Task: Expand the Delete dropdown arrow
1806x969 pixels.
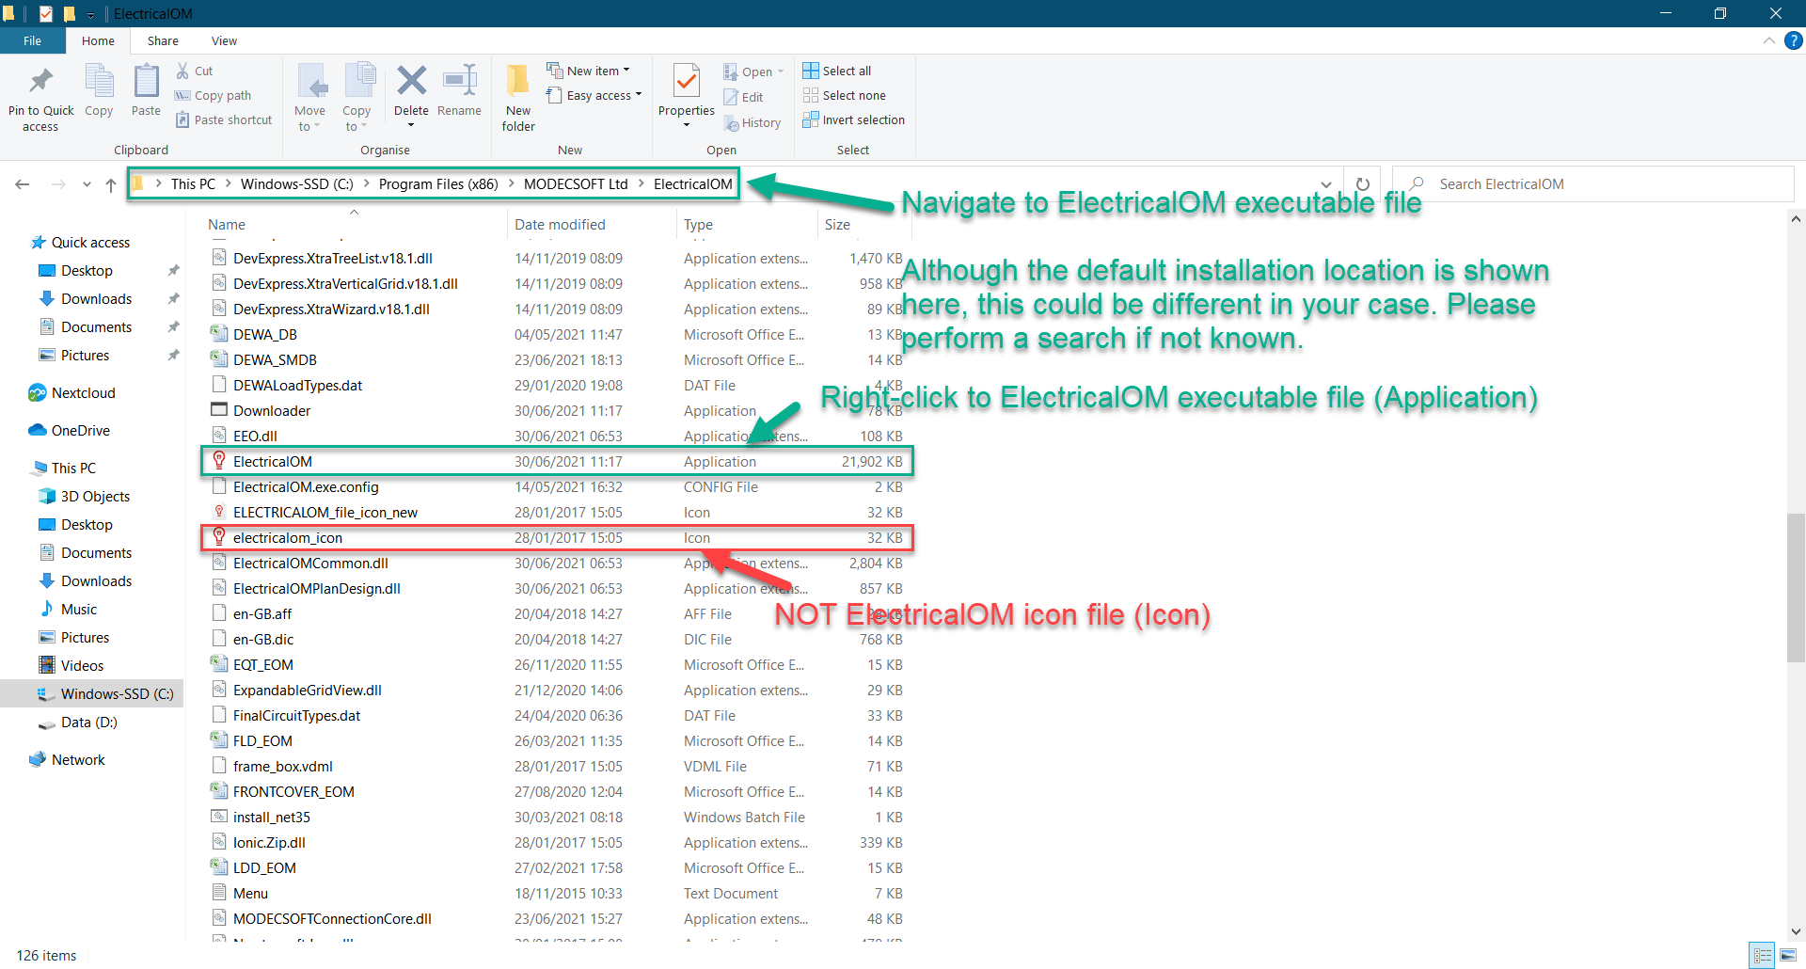Action: [411, 125]
